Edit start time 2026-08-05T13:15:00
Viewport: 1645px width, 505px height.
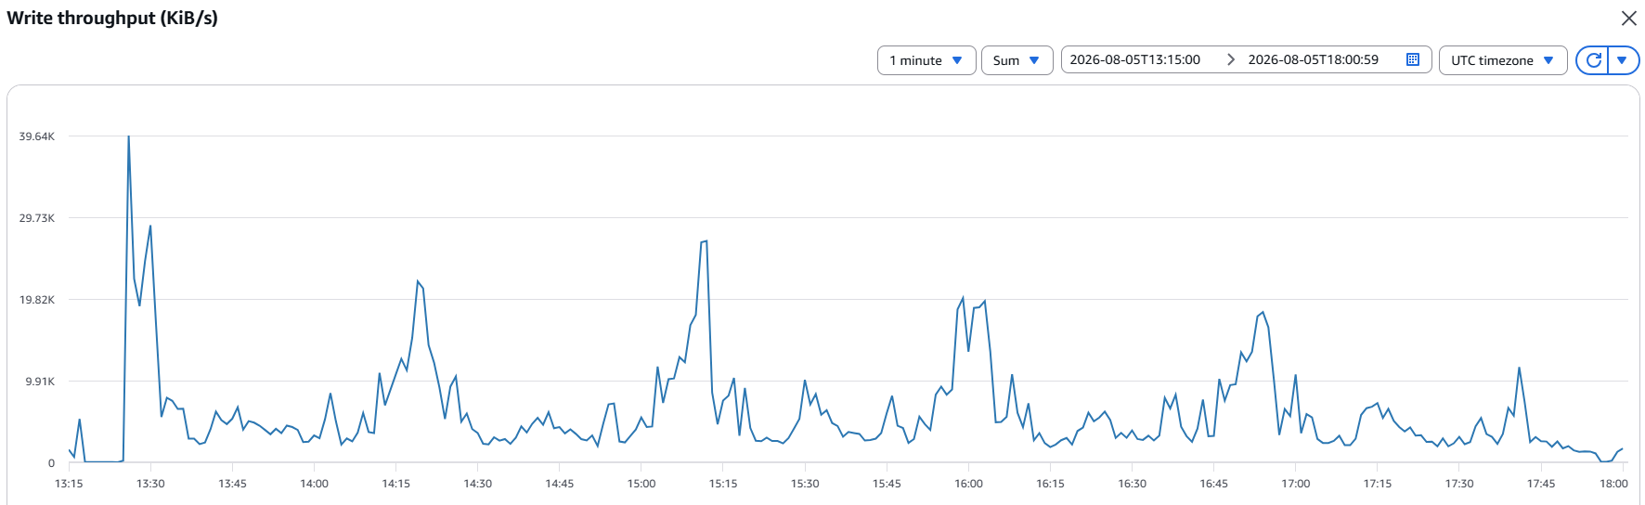pyautogui.click(x=1134, y=59)
